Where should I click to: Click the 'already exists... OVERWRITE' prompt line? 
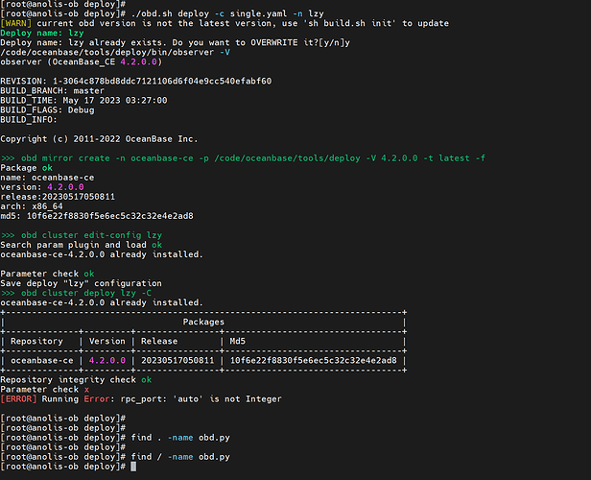point(175,42)
